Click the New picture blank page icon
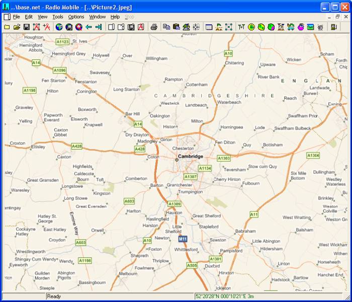 [111, 27]
